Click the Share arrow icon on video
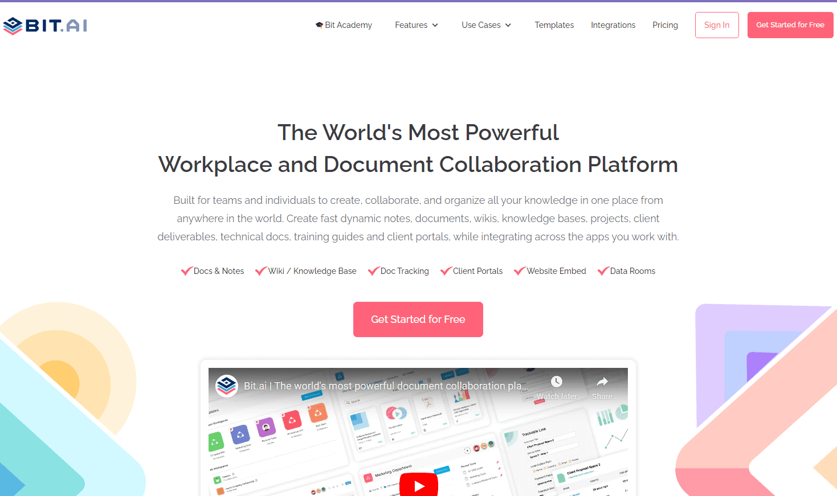 point(602,382)
